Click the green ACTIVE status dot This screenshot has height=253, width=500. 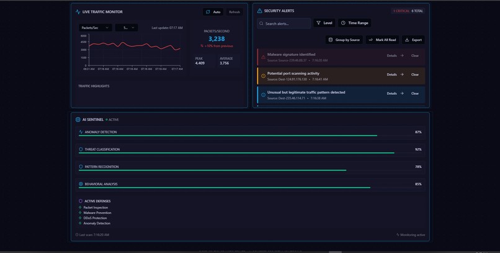pyautogui.click(x=107, y=120)
